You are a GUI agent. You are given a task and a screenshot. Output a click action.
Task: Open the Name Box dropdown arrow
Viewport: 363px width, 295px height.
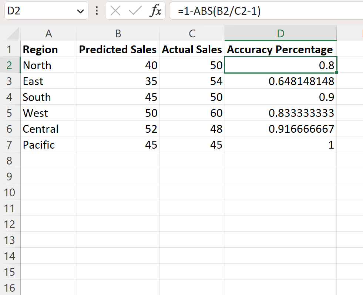coord(81,11)
